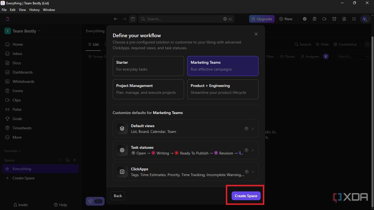Open Forms in the sidebar
Screen dimensions: 374x210
(41, 91)
